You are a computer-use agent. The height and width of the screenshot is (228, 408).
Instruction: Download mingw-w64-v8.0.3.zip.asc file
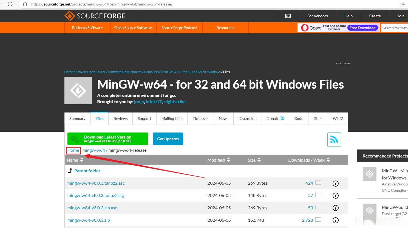[x=92, y=208]
